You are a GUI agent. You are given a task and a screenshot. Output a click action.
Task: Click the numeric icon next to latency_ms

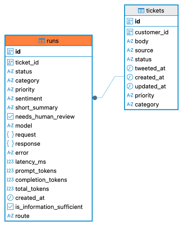10,162
